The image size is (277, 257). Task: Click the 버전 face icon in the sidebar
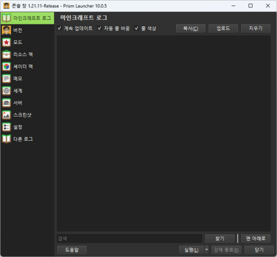pos(6,30)
